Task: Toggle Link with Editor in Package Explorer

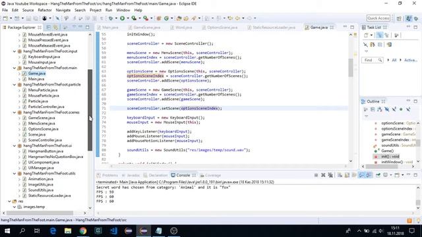Action: 55,28
